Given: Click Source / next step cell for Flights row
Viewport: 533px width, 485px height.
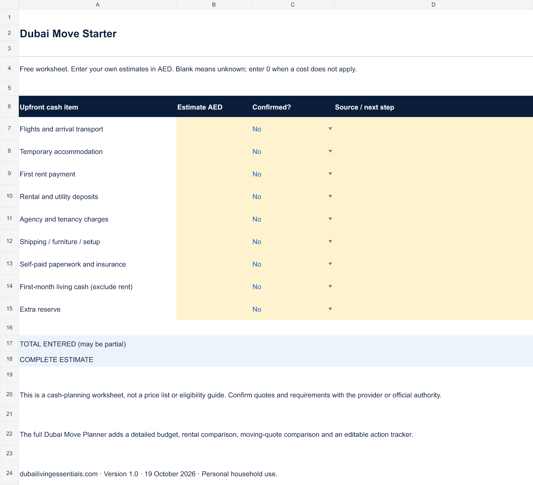Looking at the screenshot, I should pos(434,128).
